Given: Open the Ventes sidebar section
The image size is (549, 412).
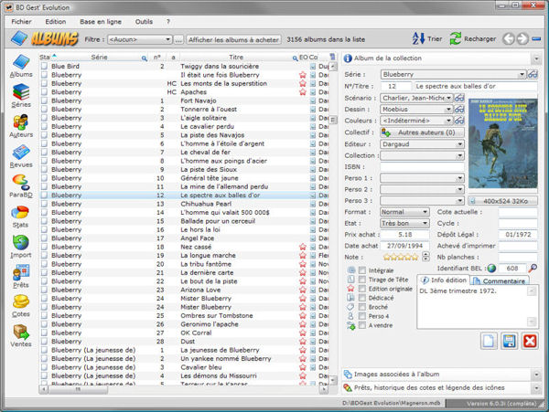Looking at the screenshot, I should [x=21, y=336].
